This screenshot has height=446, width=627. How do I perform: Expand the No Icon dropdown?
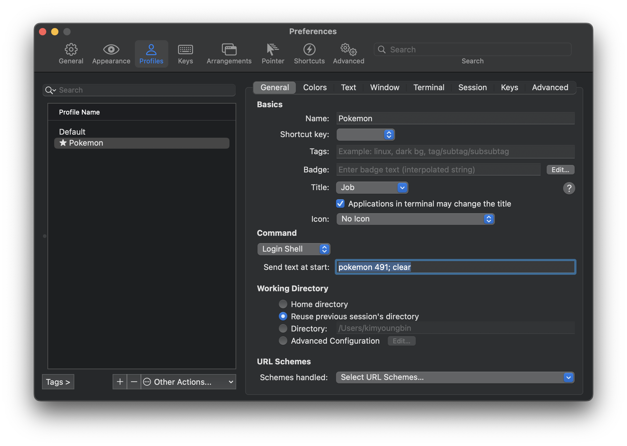tap(415, 219)
